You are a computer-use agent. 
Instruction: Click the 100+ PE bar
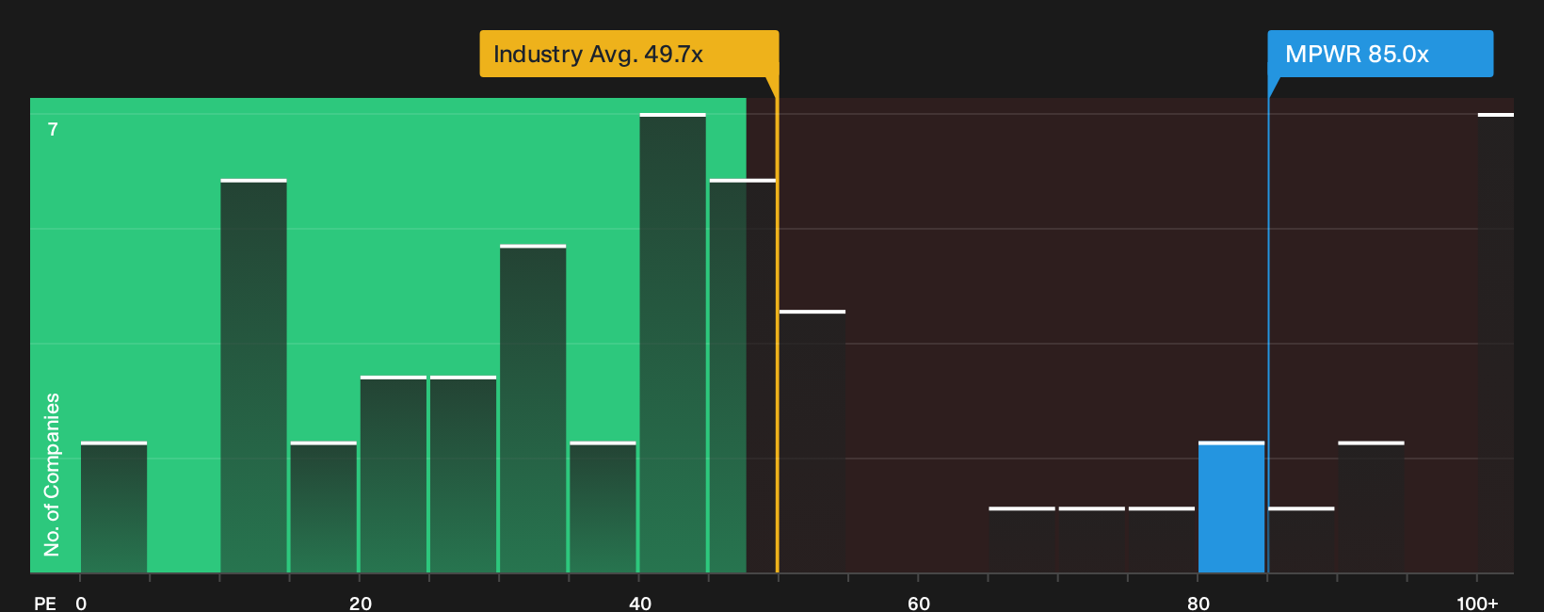(1496, 343)
